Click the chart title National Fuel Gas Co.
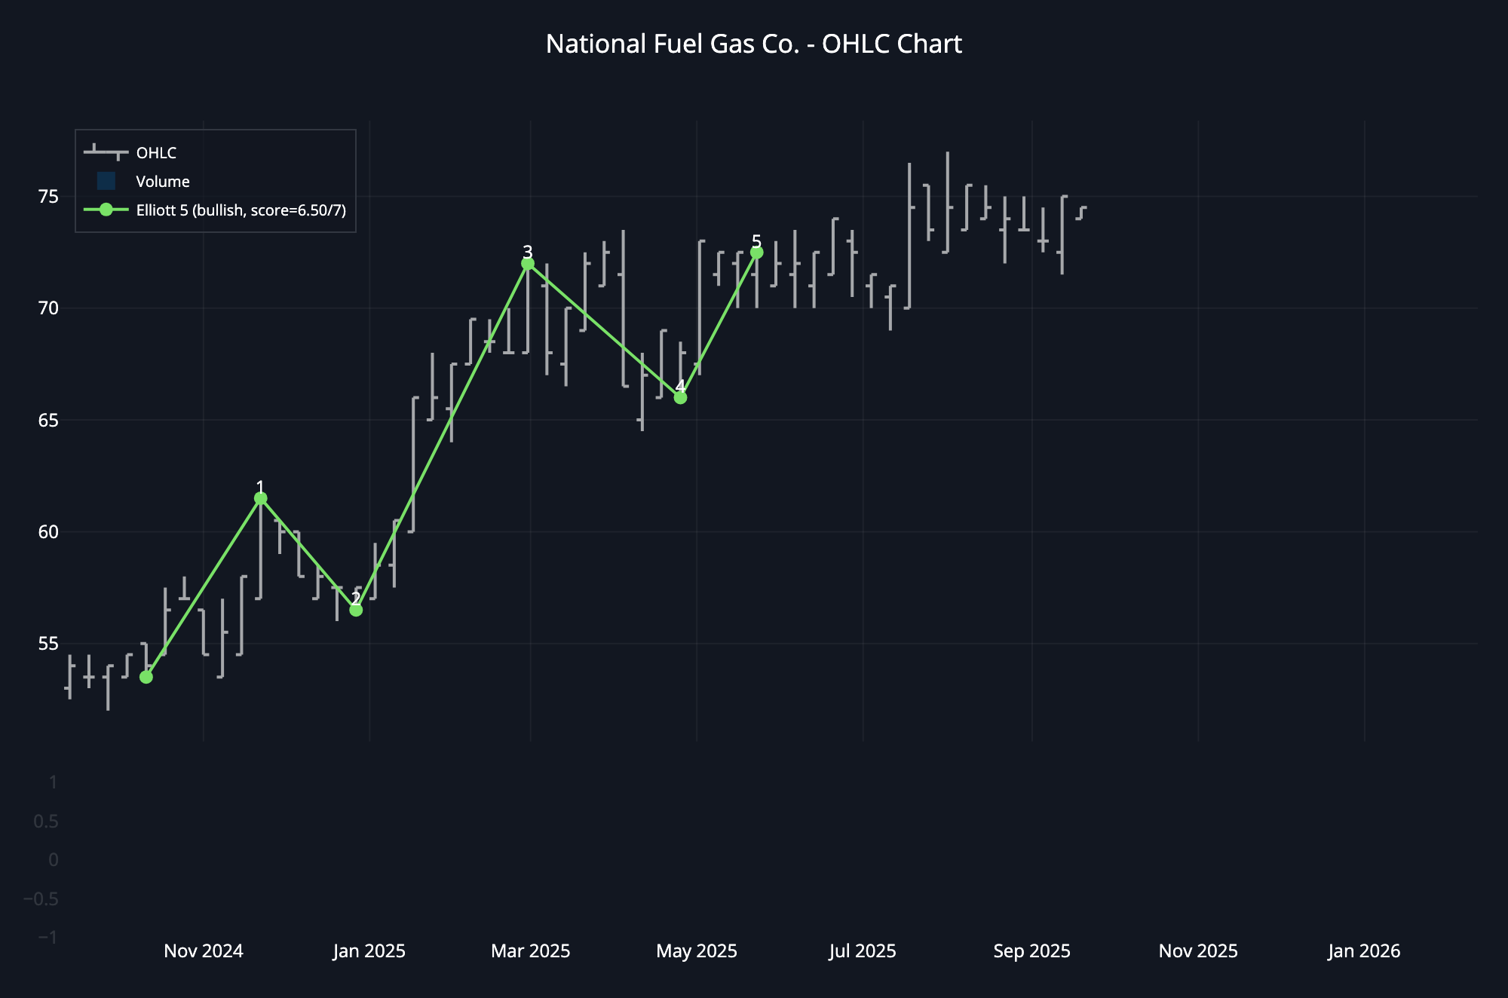The width and height of the screenshot is (1508, 998). 753,44
